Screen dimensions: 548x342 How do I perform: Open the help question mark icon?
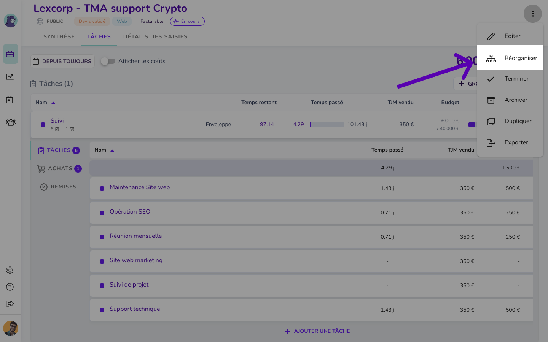click(x=10, y=287)
